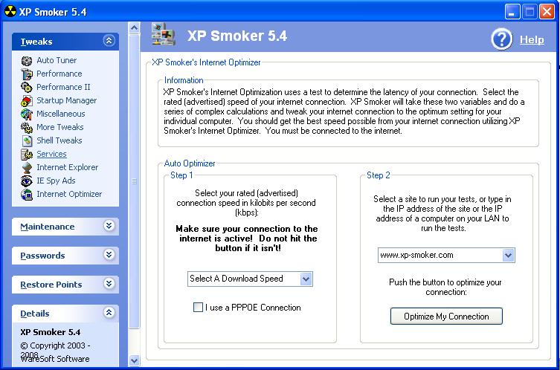Select Miscellaneous in Tweaks list
The width and height of the screenshot is (560, 370).
point(61,114)
